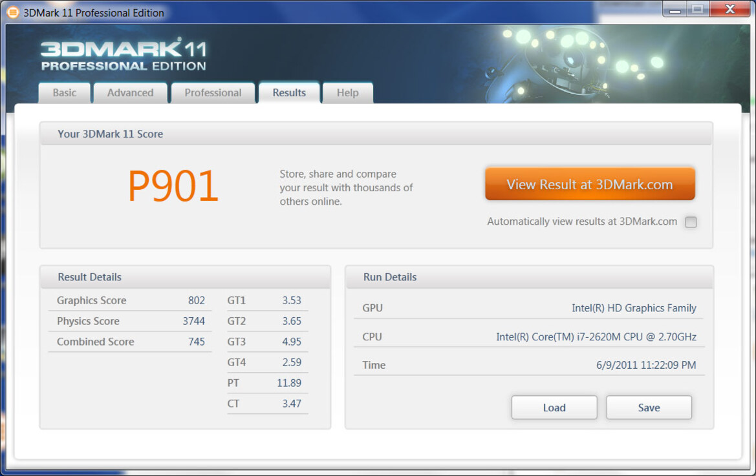The width and height of the screenshot is (756, 476).
Task: Select the Combined Score value 745
Action: pos(197,342)
